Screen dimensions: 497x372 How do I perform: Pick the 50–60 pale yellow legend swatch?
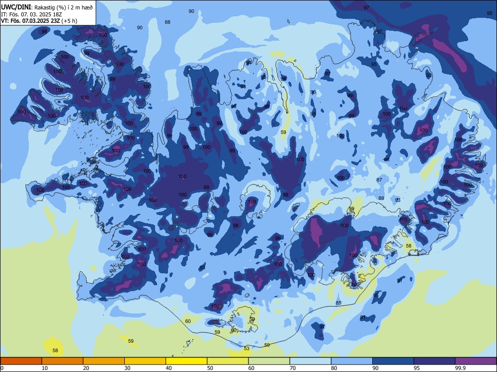(228, 361)
